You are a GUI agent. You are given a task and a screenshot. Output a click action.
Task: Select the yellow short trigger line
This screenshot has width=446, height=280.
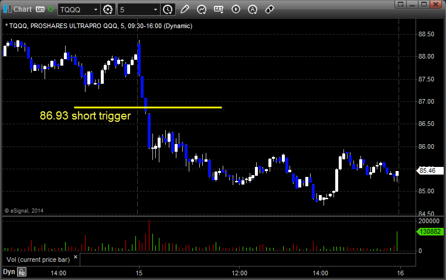click(148, 107)
